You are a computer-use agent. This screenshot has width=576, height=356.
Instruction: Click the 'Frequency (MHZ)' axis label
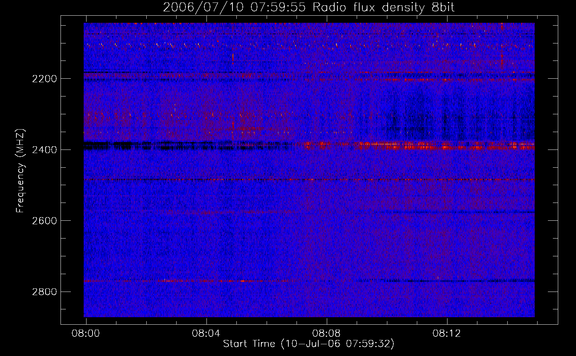[x=20, y=171]
